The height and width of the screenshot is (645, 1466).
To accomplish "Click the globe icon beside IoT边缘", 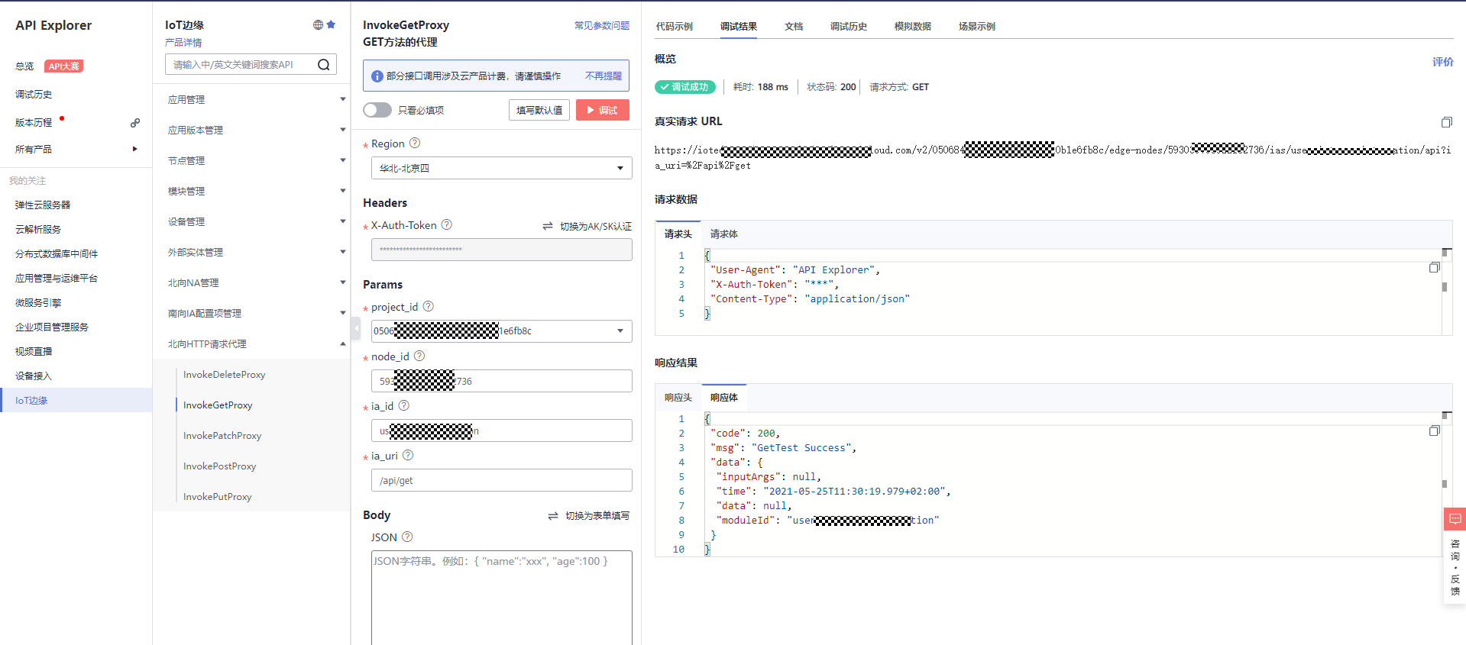I will [318, 24].
